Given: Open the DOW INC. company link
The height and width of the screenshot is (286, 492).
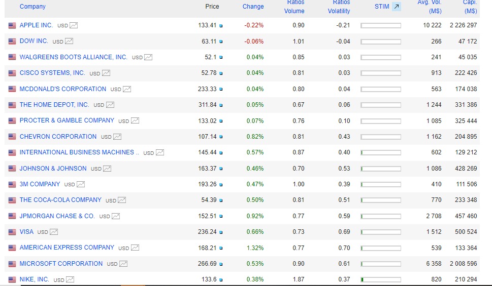Looking at the screenshot, I should 34,41.
